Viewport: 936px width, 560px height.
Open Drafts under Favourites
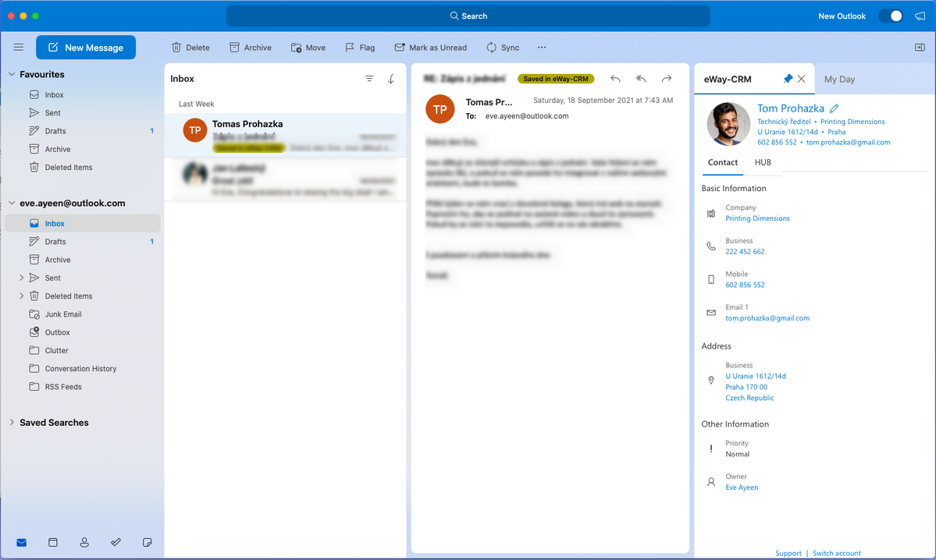coord(55,131)
